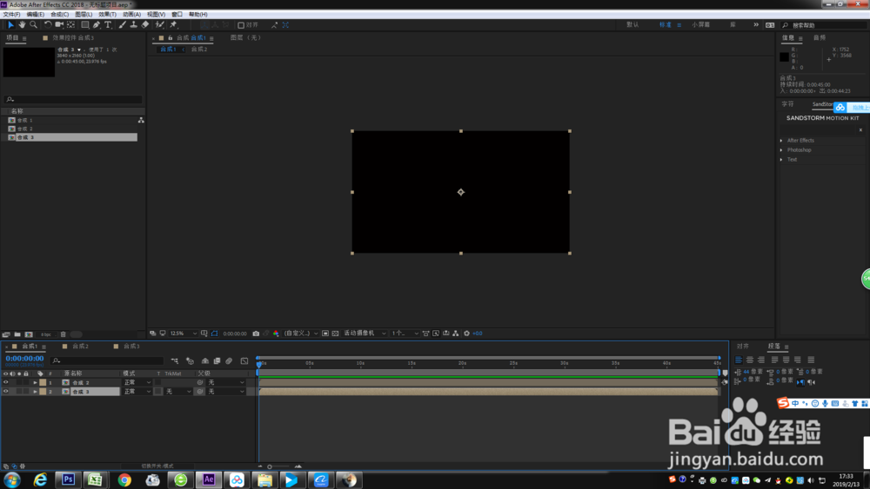Click the trash delete icon in Project panel
870x489 pixels.
pos(64,334)
